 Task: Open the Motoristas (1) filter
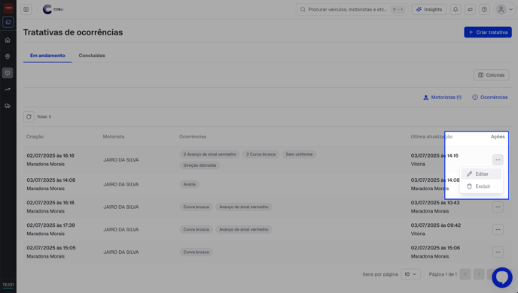pyautogui.click(x=443, y=98)
